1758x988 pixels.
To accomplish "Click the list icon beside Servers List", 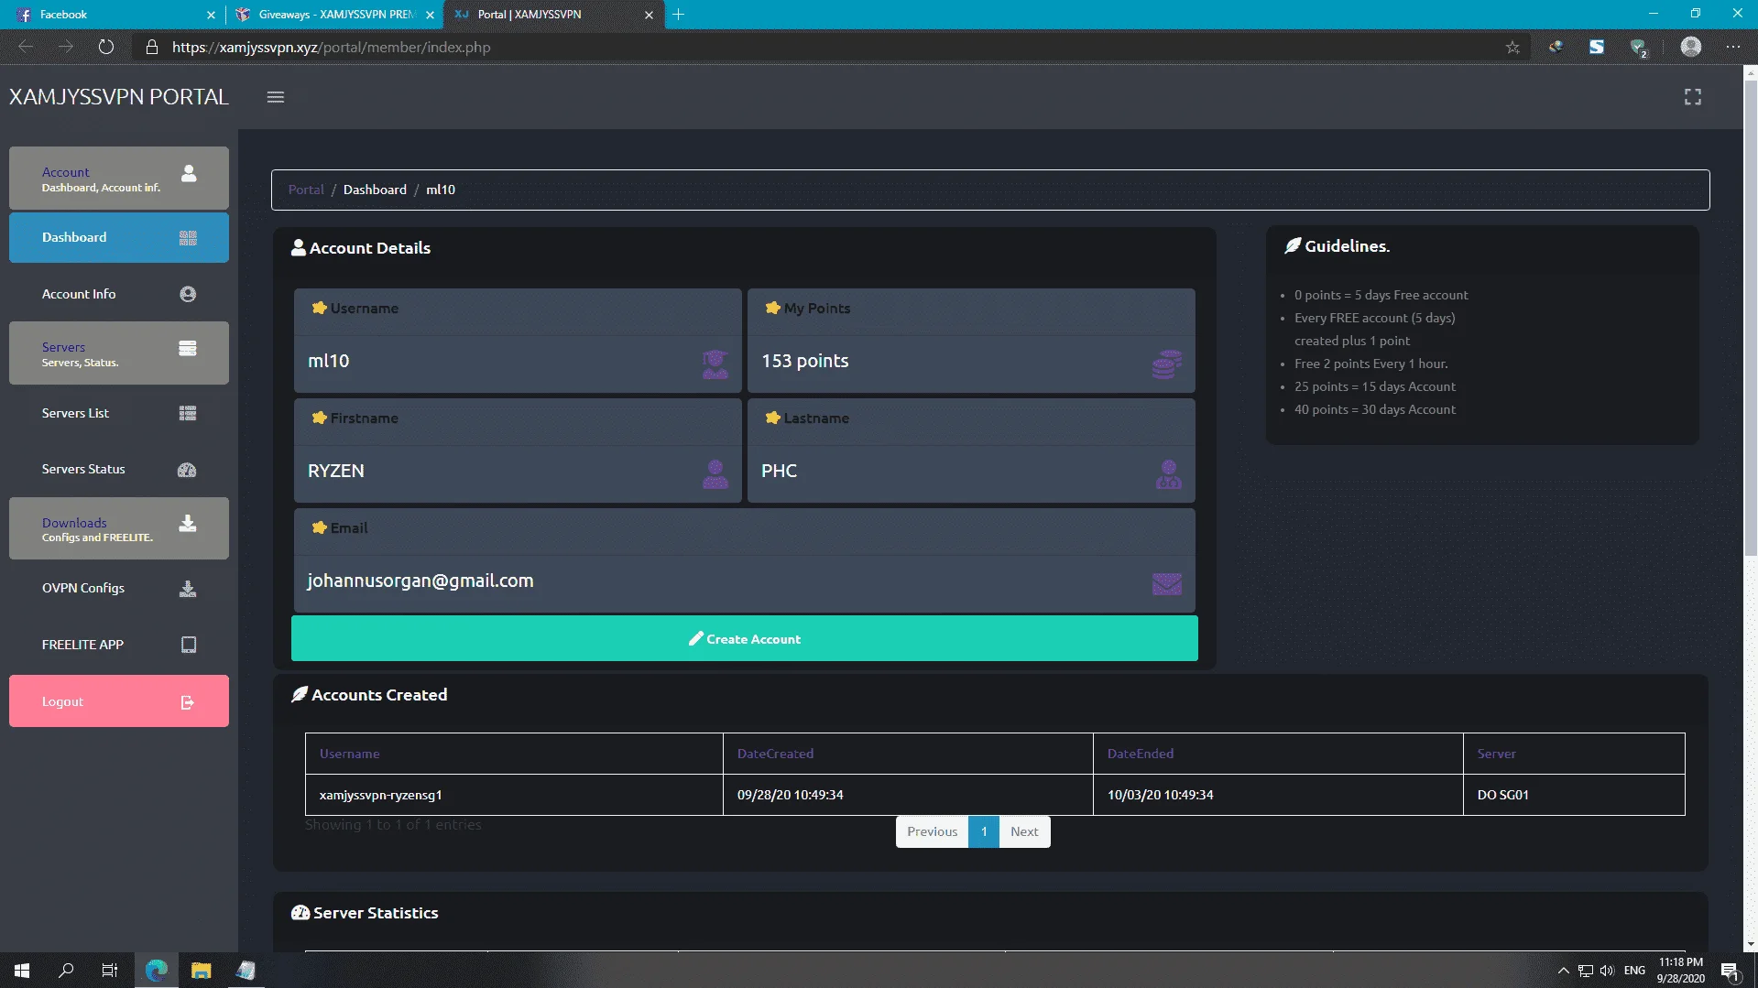I will (x=188, y=413).
